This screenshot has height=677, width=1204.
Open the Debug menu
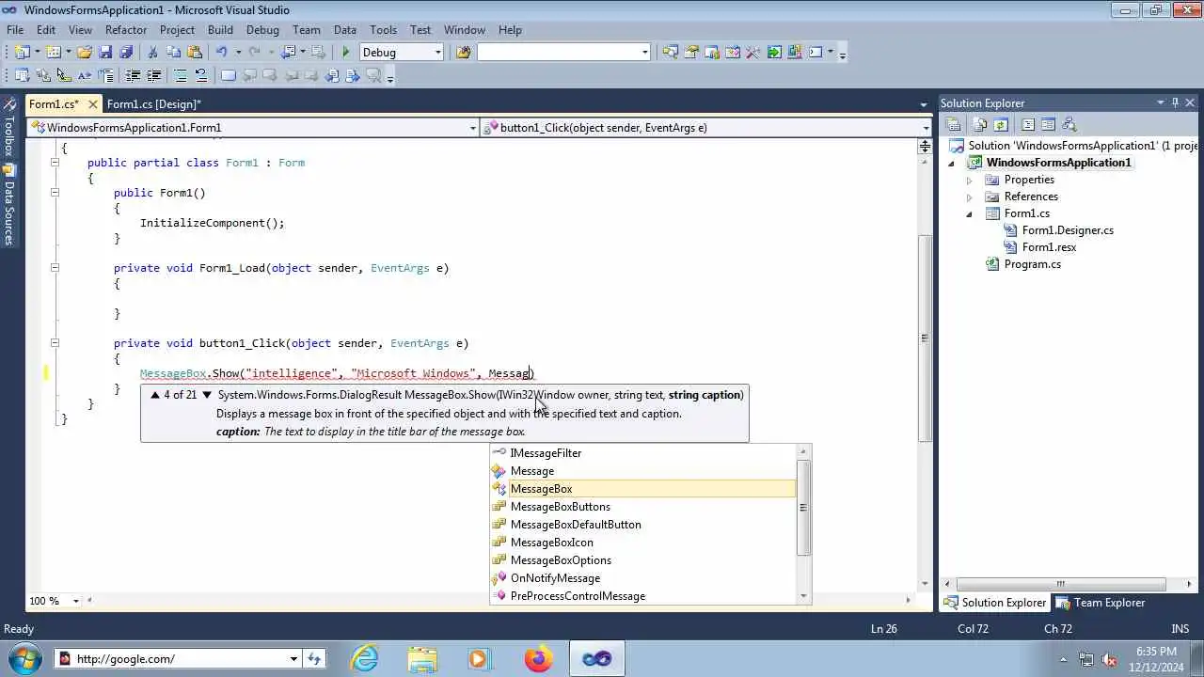(262, 30)
